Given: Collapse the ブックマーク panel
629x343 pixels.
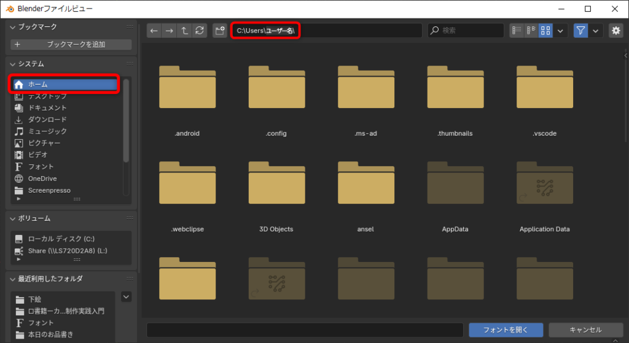Looking at the screenshot, I should tap(14, 27).
